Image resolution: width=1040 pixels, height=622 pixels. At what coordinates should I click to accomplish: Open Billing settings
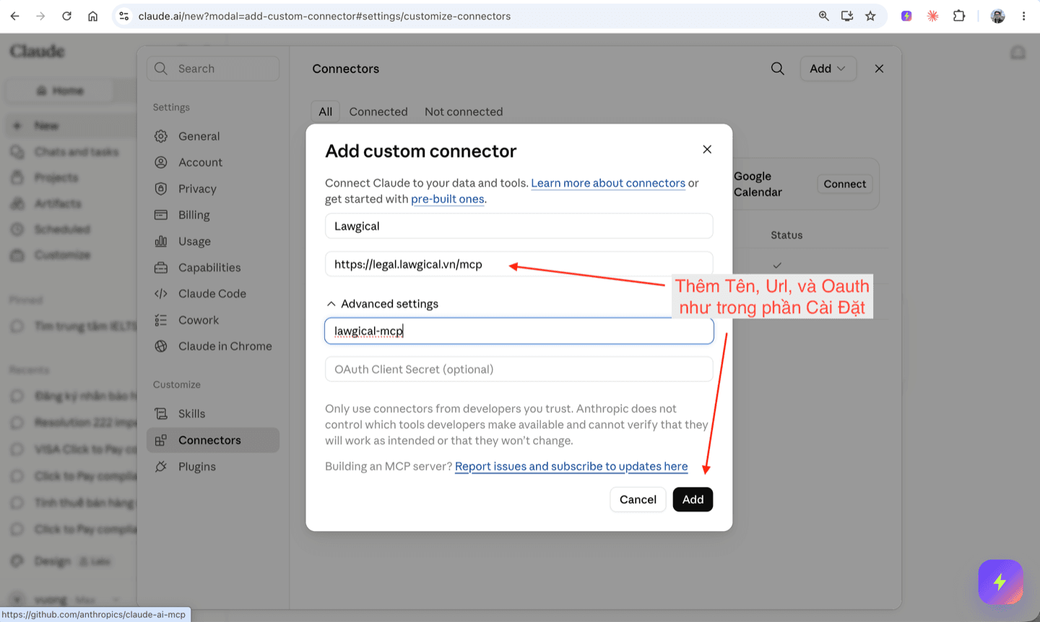pos(213,215)
